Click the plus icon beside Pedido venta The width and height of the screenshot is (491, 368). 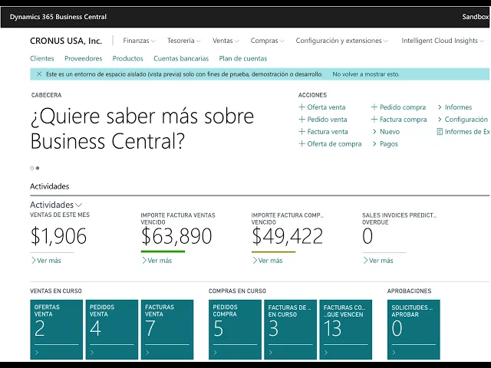[x=302, y=120]
